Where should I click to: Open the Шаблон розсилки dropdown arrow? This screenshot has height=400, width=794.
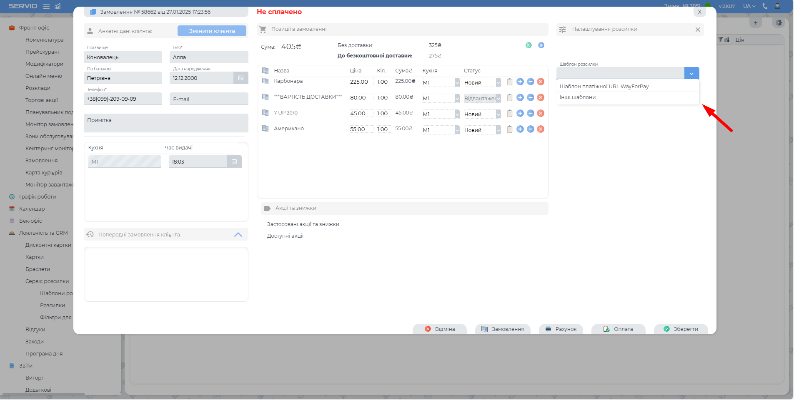click(x=691, y=73)
